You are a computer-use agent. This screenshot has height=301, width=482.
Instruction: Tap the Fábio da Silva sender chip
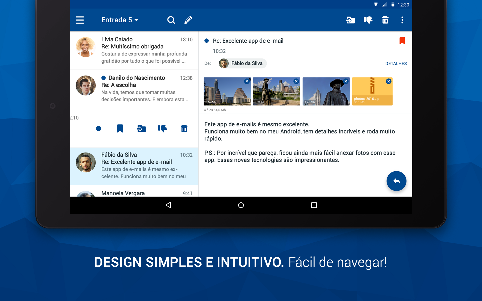pos(242,63)
